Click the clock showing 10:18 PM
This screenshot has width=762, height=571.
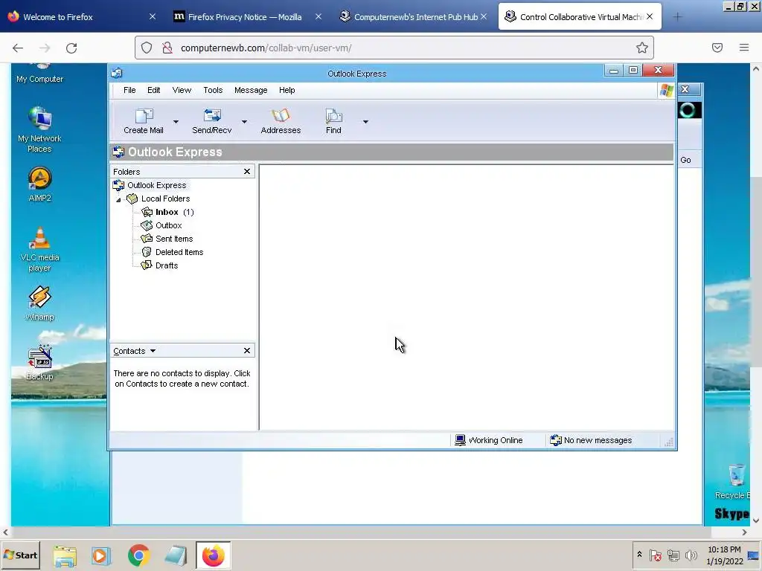[724, 549]
